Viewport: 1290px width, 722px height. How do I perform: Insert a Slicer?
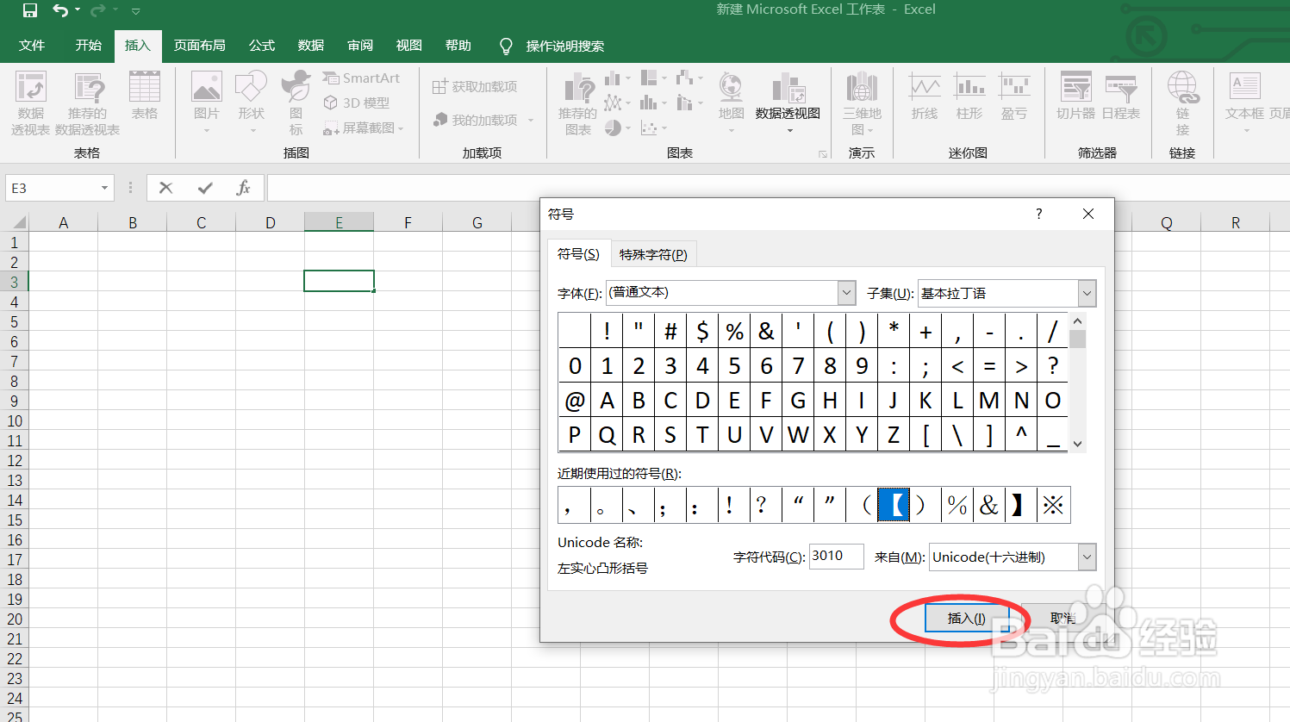(x=1075, y=96)
